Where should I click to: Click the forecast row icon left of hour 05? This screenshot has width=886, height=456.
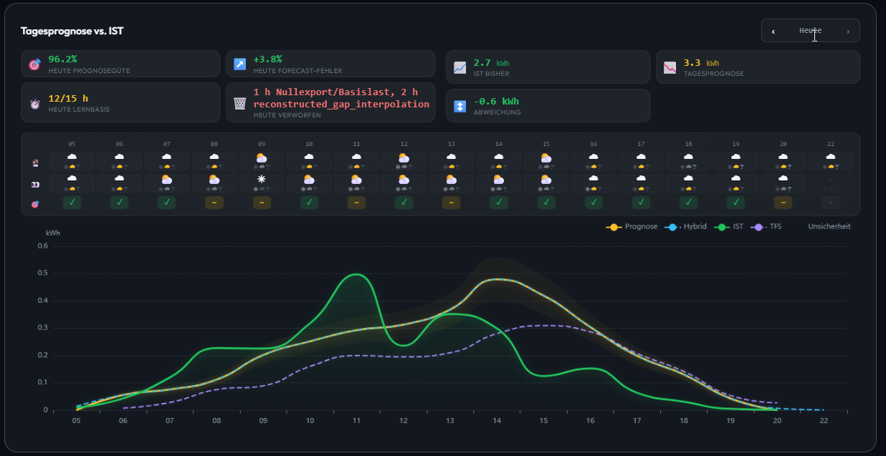click(35, 162)
